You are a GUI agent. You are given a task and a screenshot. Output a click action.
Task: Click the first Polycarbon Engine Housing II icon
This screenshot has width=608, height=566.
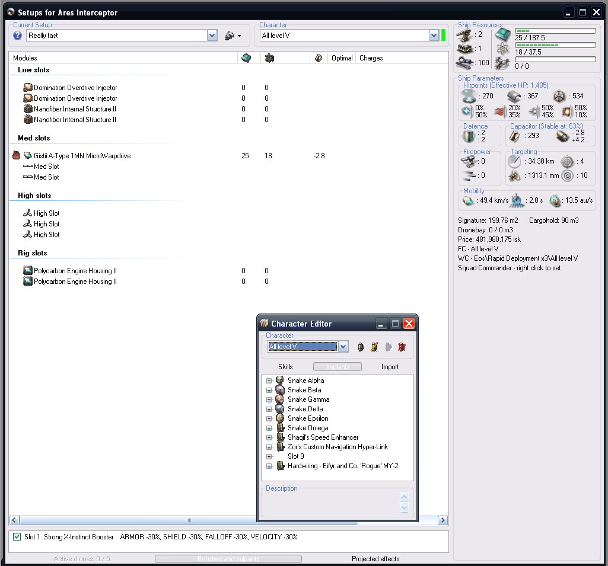(28, 270)
